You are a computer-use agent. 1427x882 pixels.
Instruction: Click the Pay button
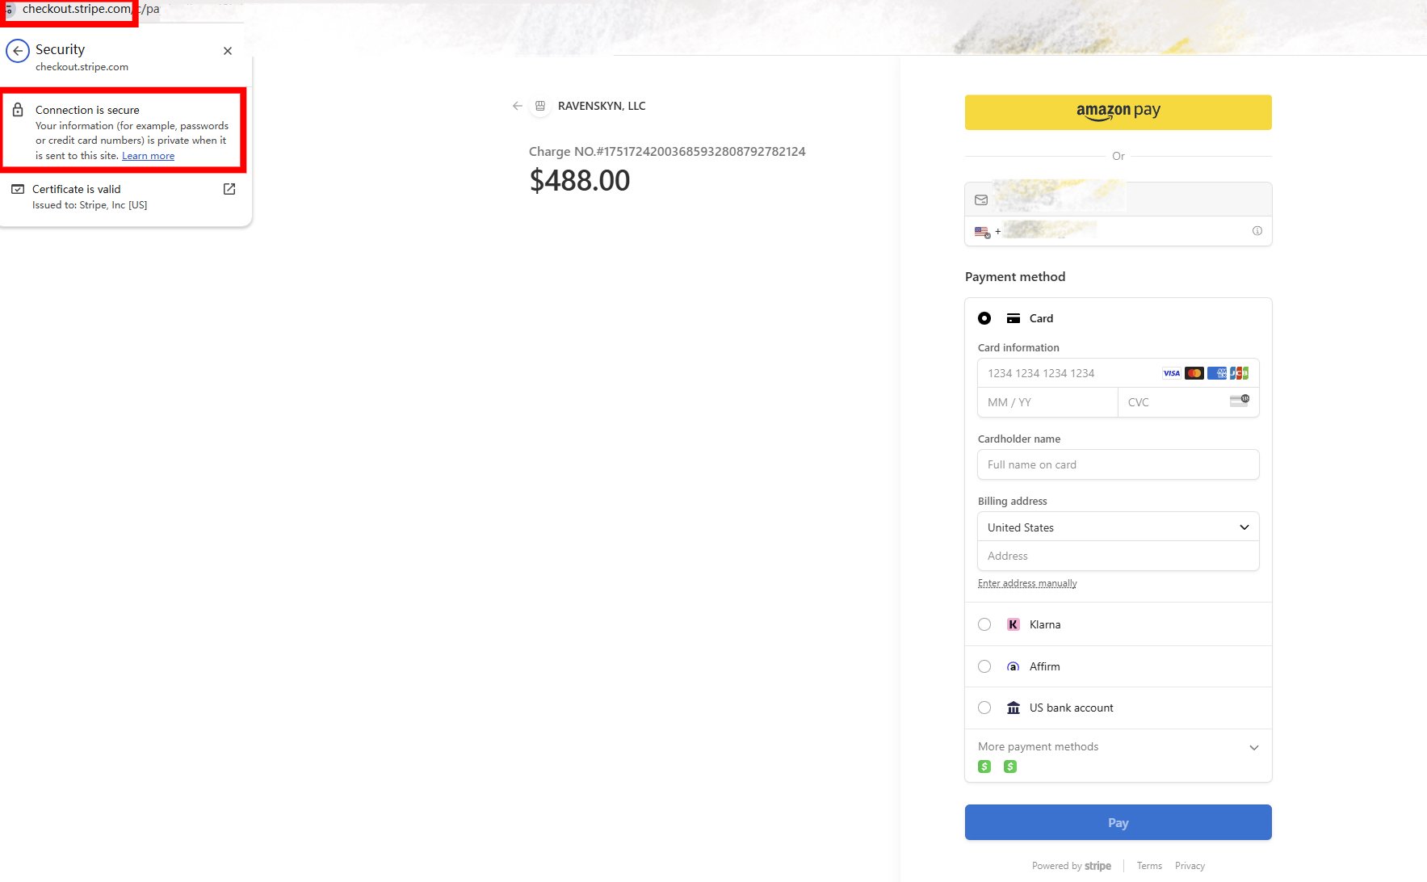[x=1119, y=822]
